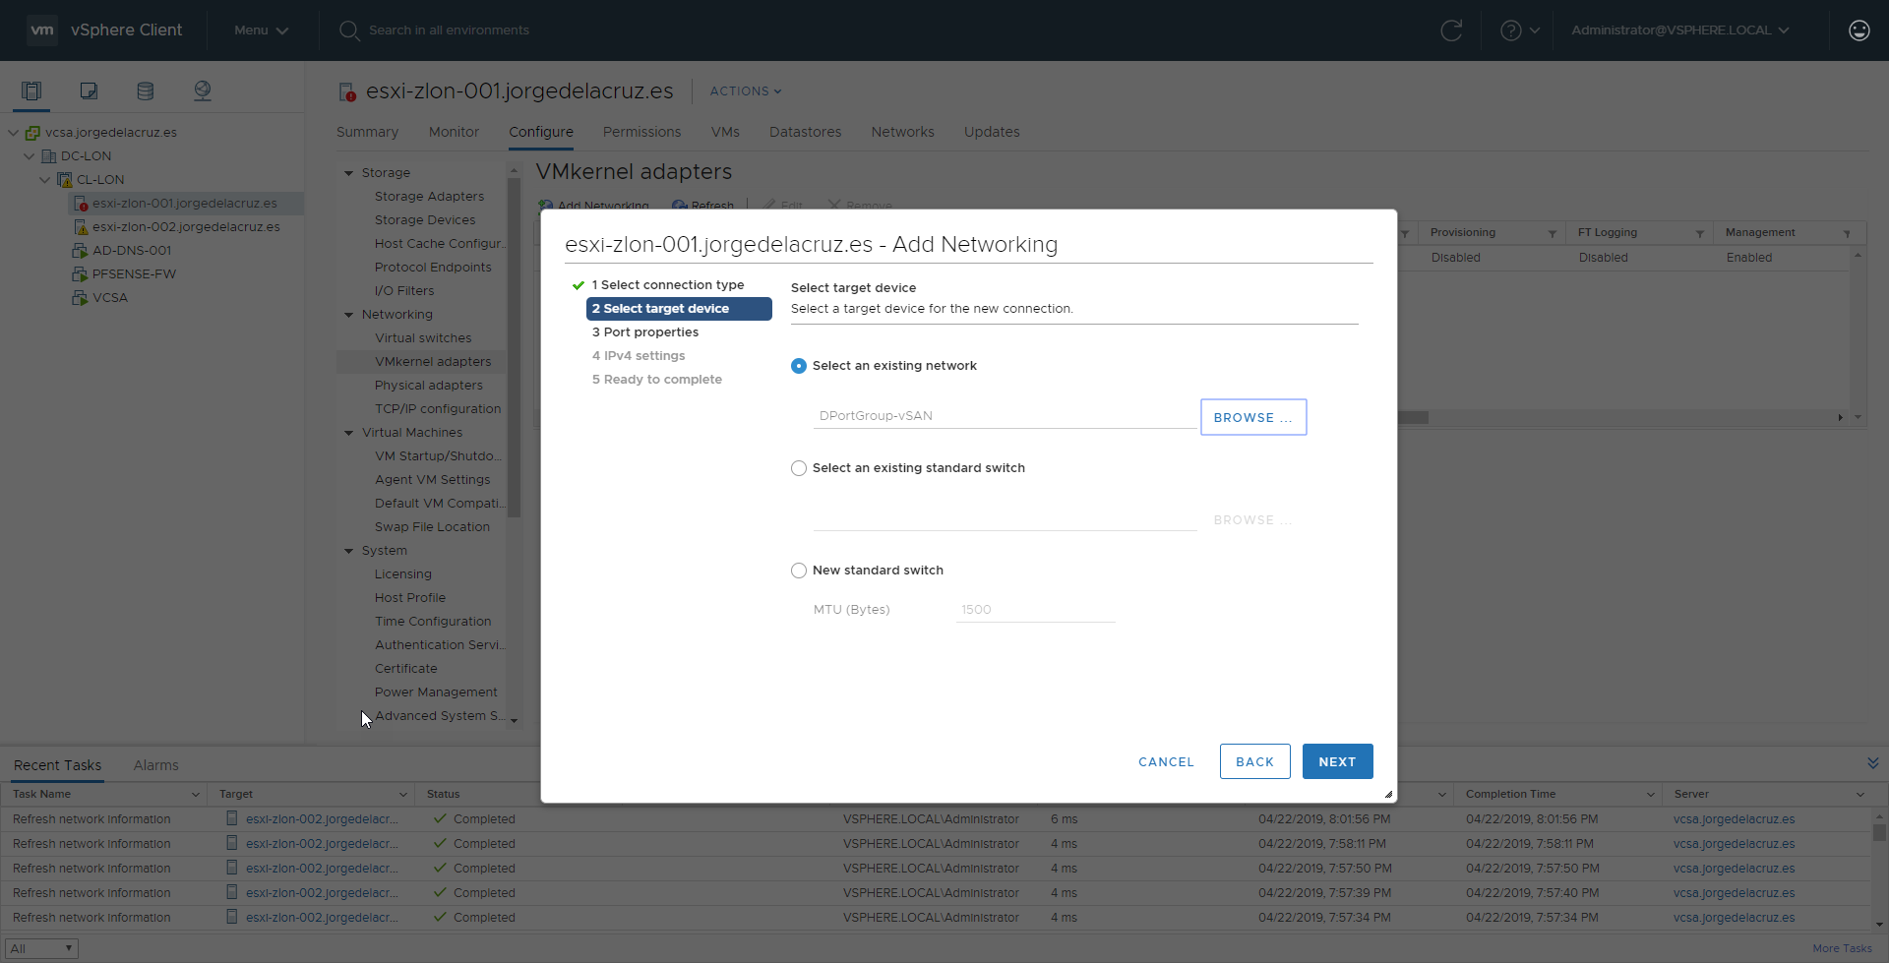Click the Management column filter icon
Image resolution: width=1889 pixels, height=963 pixels.
click(1847, 234)
